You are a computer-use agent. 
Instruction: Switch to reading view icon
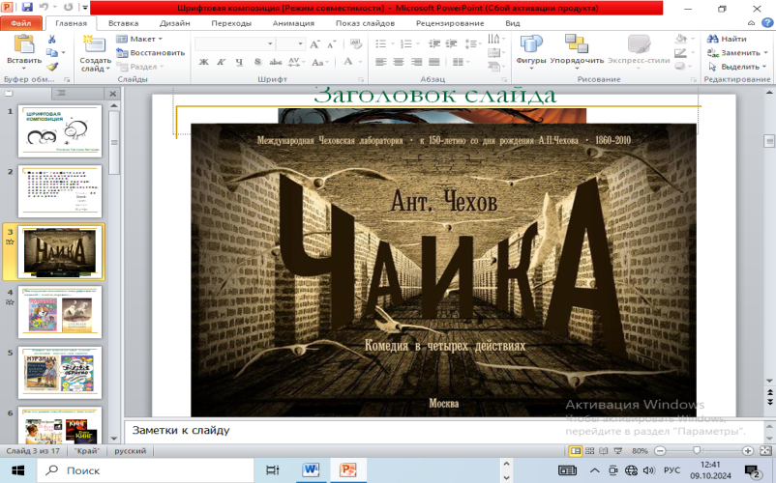pyautogui.click(x=603, y=451)
